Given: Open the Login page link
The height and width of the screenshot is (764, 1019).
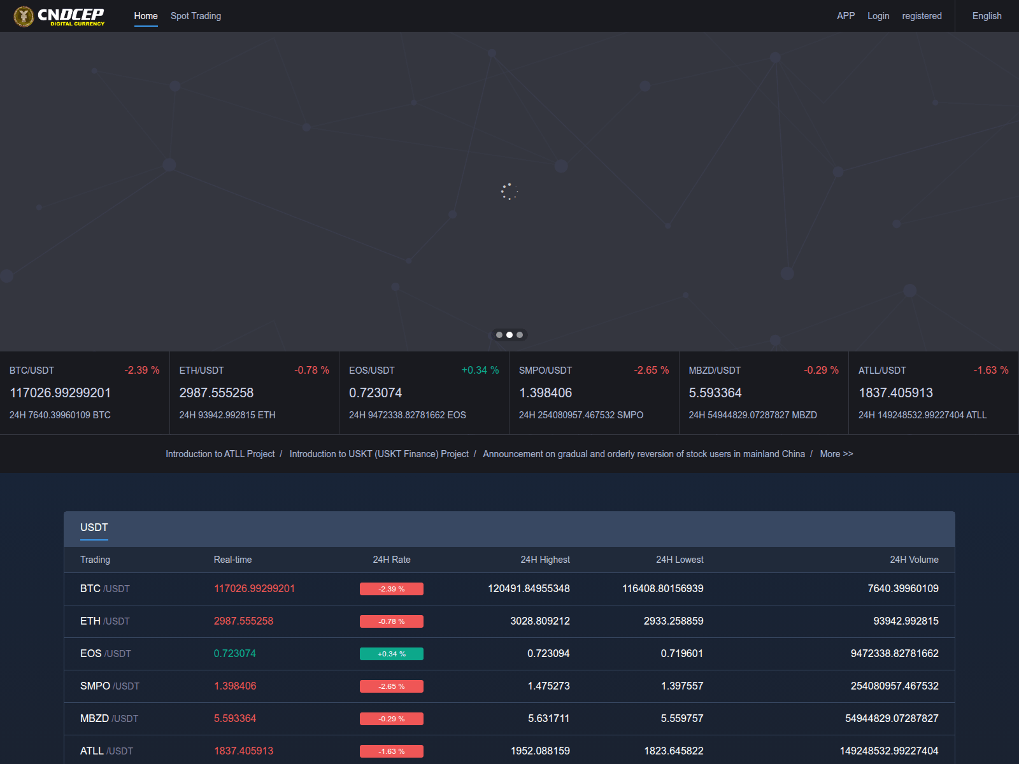Looking at the screenshot, I should (878, 16).
